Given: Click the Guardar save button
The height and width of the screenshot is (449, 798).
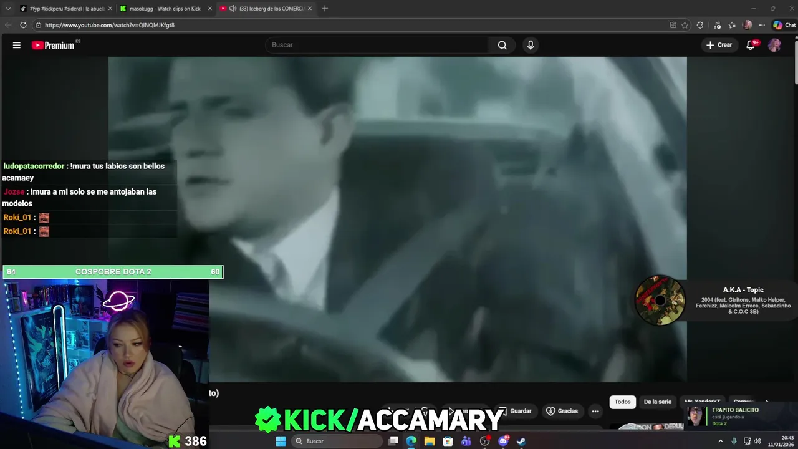Looking at the screenshot, I should click(x=516, y=411).
